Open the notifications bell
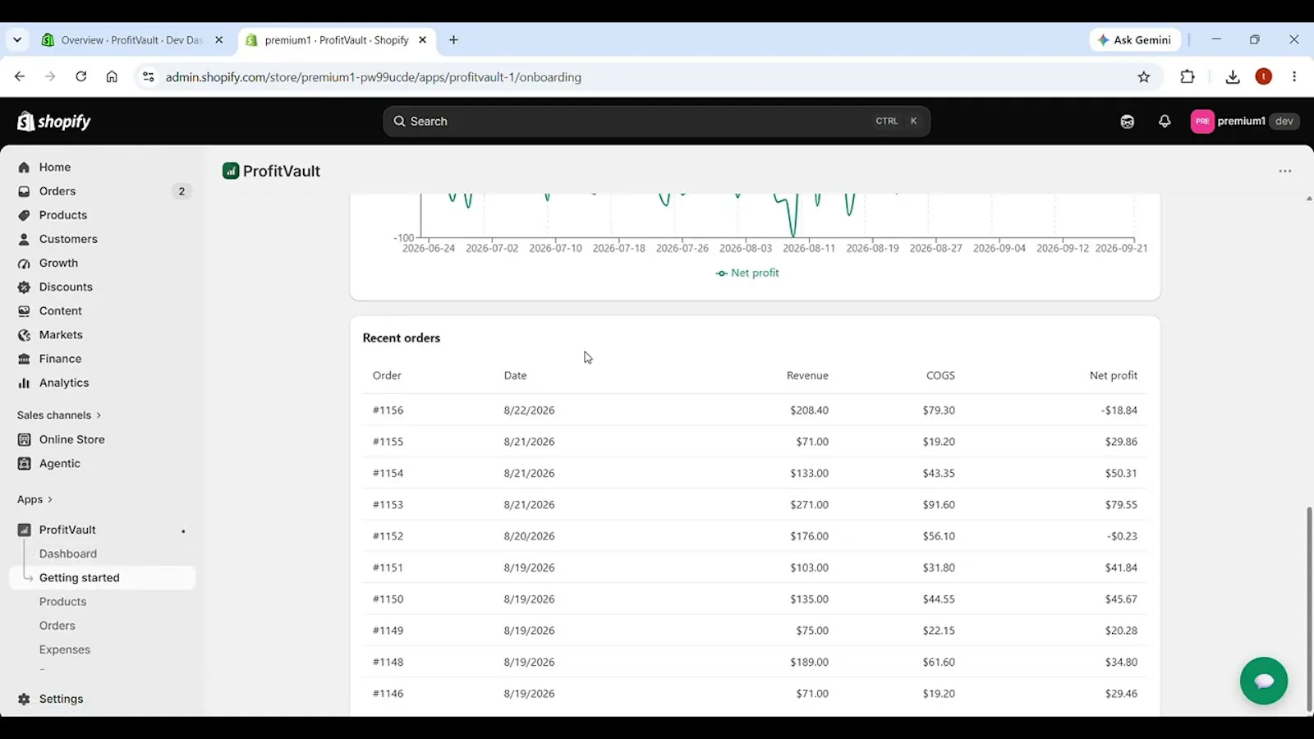The width and height of the screenshot is (1314, 739). pyautogui.click(x=1165, y=122)
